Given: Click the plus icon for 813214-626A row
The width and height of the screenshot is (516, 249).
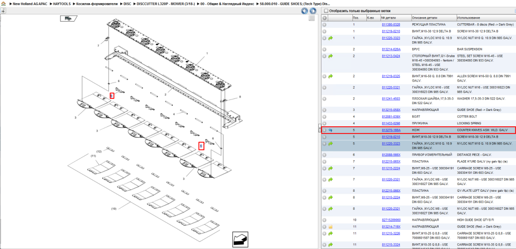Looking at the screenshot, I should point(325,49).
